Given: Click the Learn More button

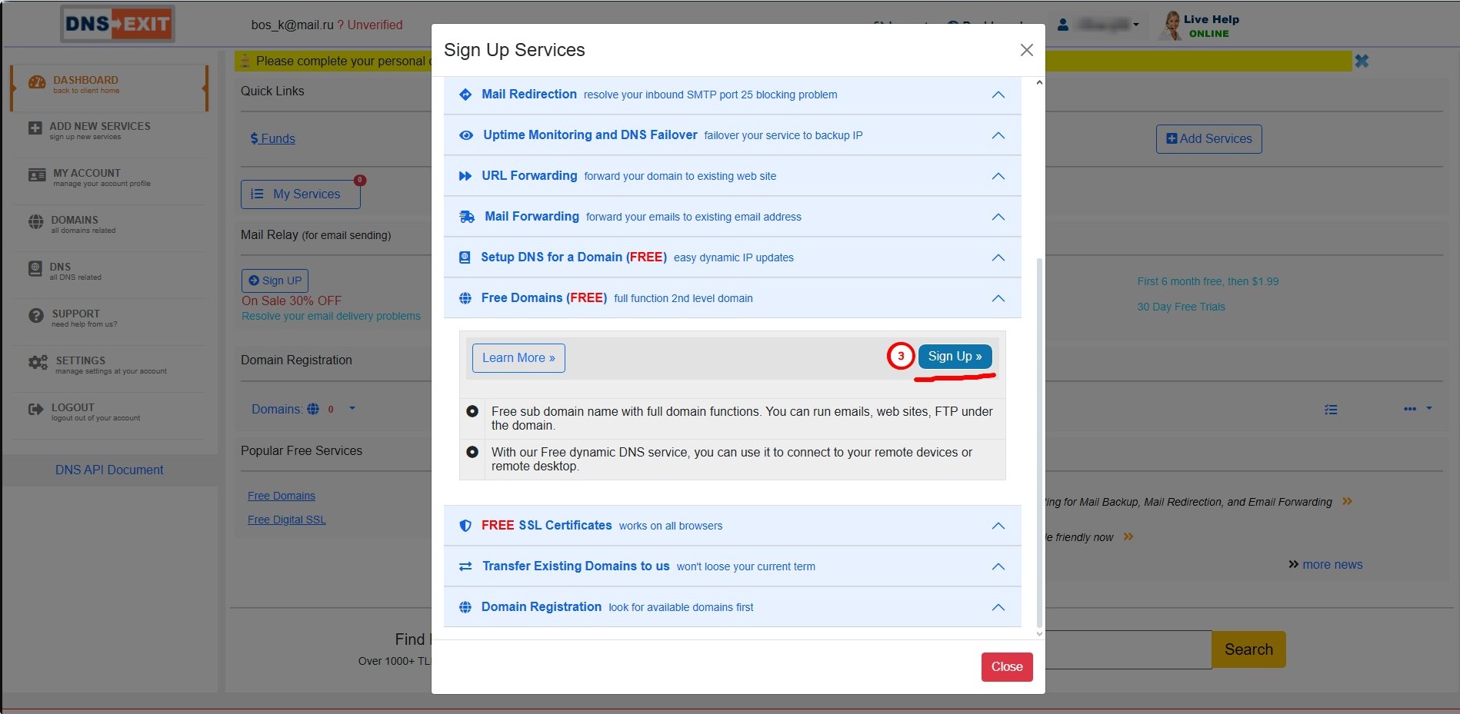Looking at the screenshot, I should (x=518, y=358).
